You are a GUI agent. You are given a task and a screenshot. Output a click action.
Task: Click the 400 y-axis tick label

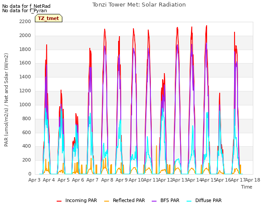pyautogui.click(x=27, y=146)
